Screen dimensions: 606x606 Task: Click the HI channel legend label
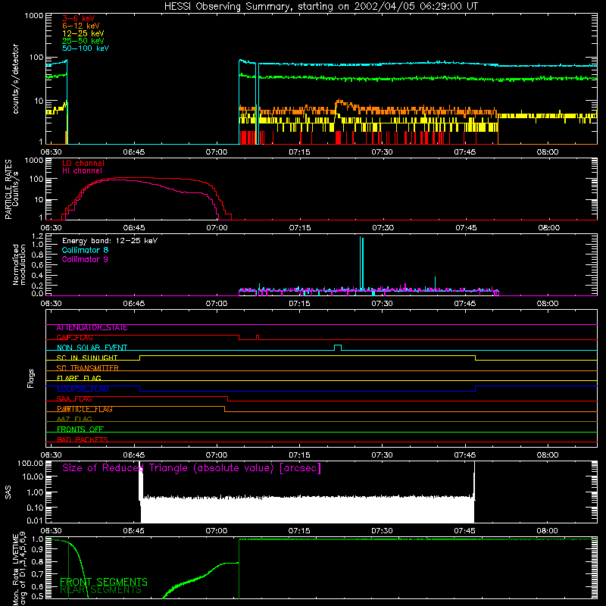point(82,171)
